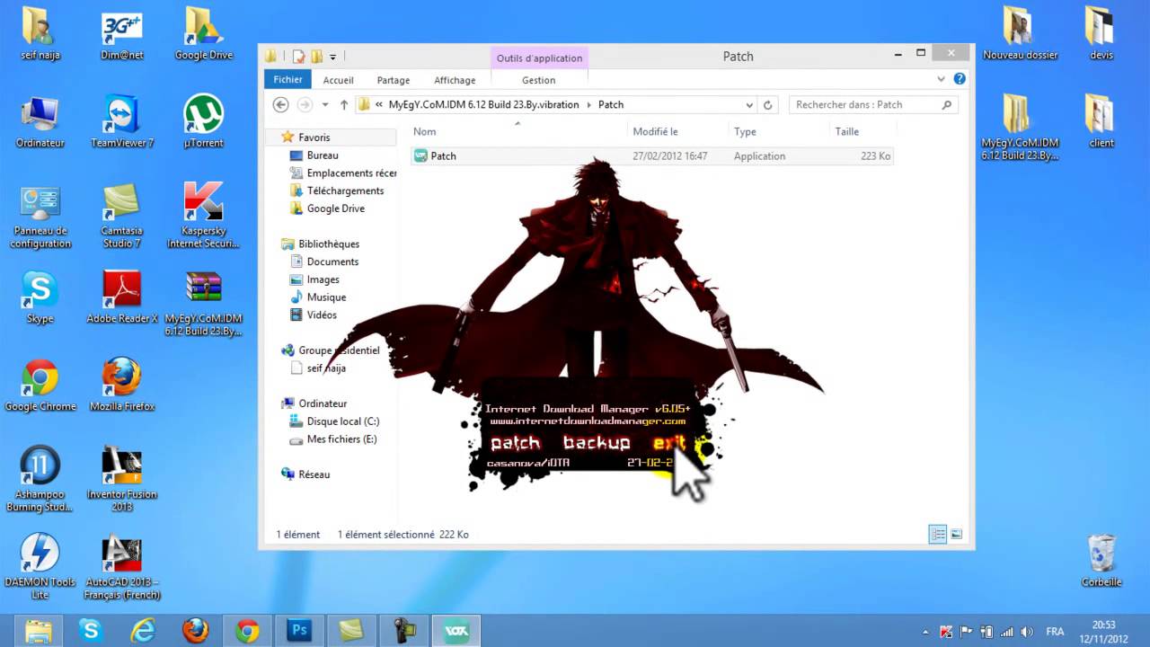This screenshot has height=647, width=1150.
Task: Click the 'patch' button in the patcher
Action: pyautogui.click(x=515, y=442)
